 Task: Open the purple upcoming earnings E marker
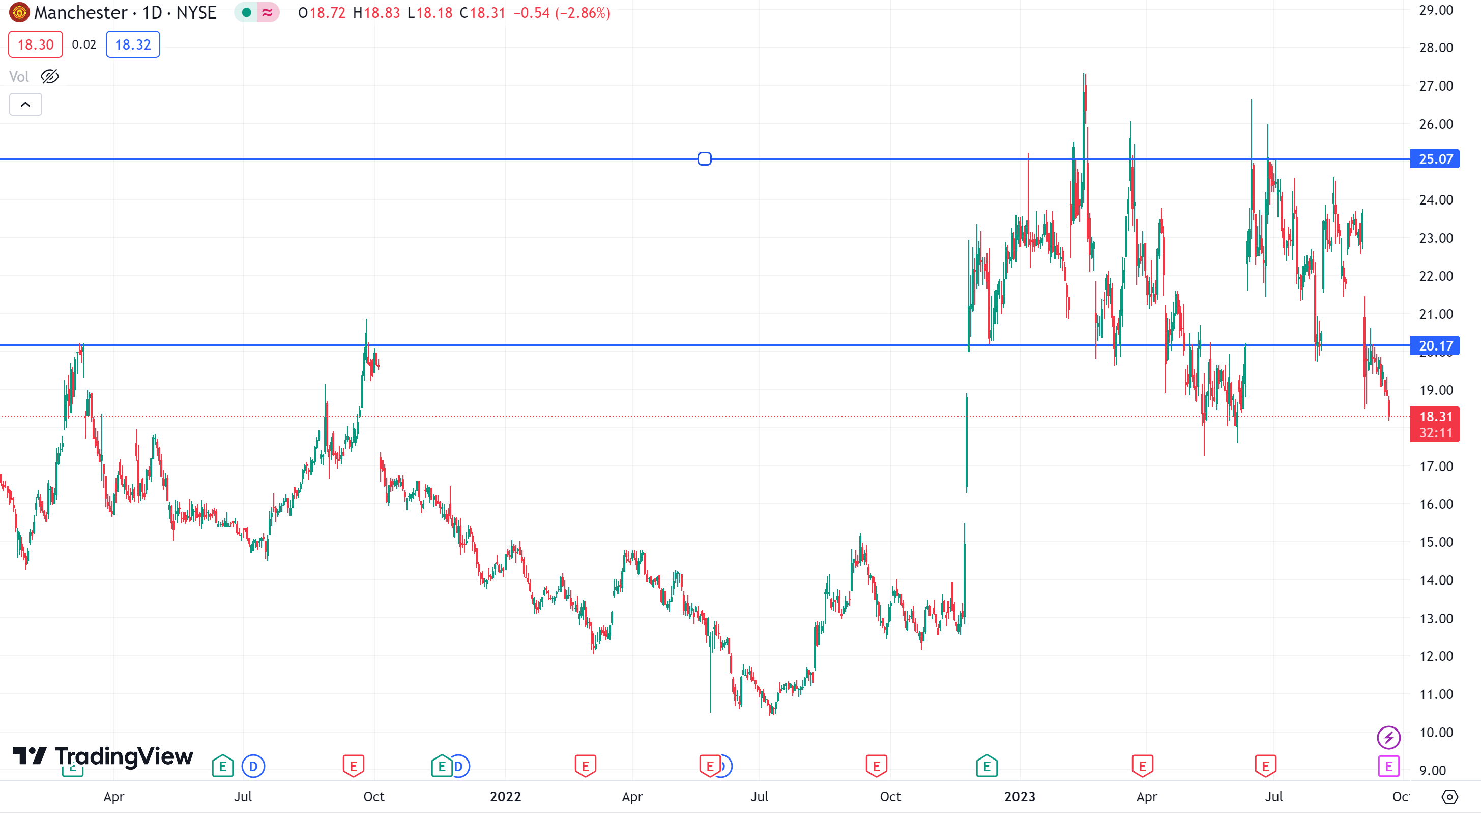click(1388, 767)
